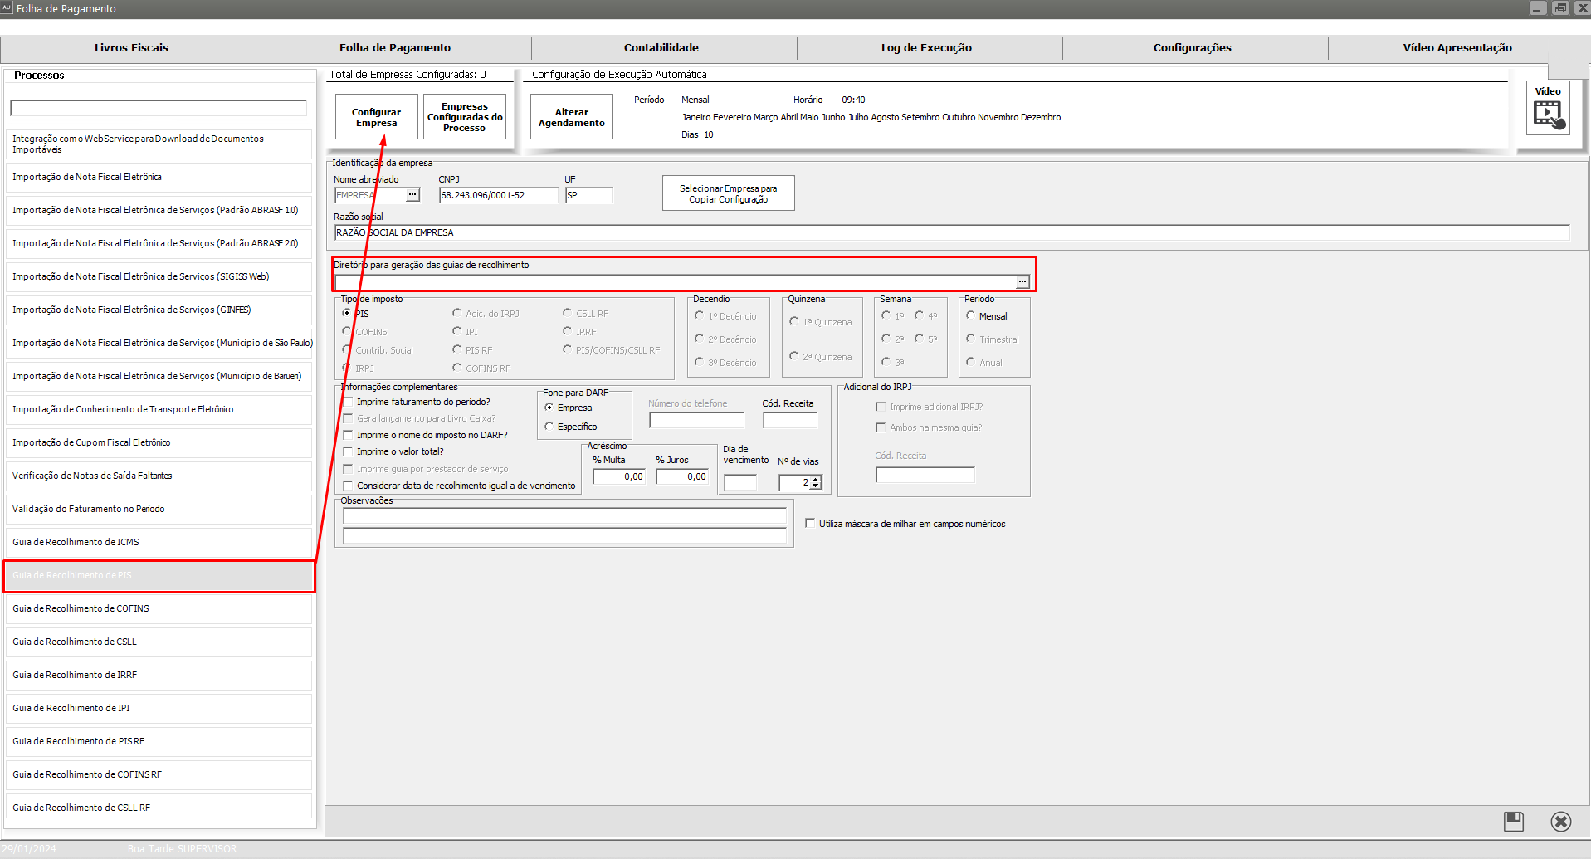This screenshot has width=1591, height=859.
Task: Select NFS-e Padrão ABRASF 1.0 process
Action: [159, 211]
